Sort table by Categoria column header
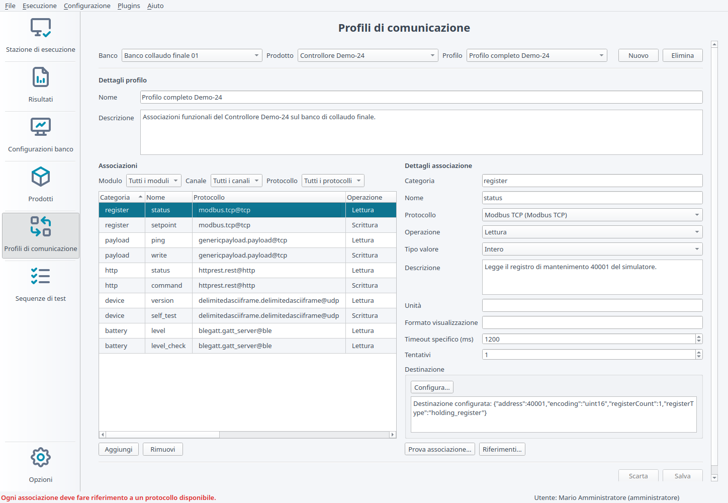728x503 pixels. coord(122,197)
